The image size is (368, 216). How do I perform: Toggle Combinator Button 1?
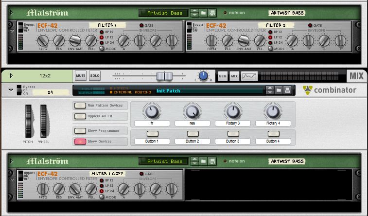click(152, 134)
